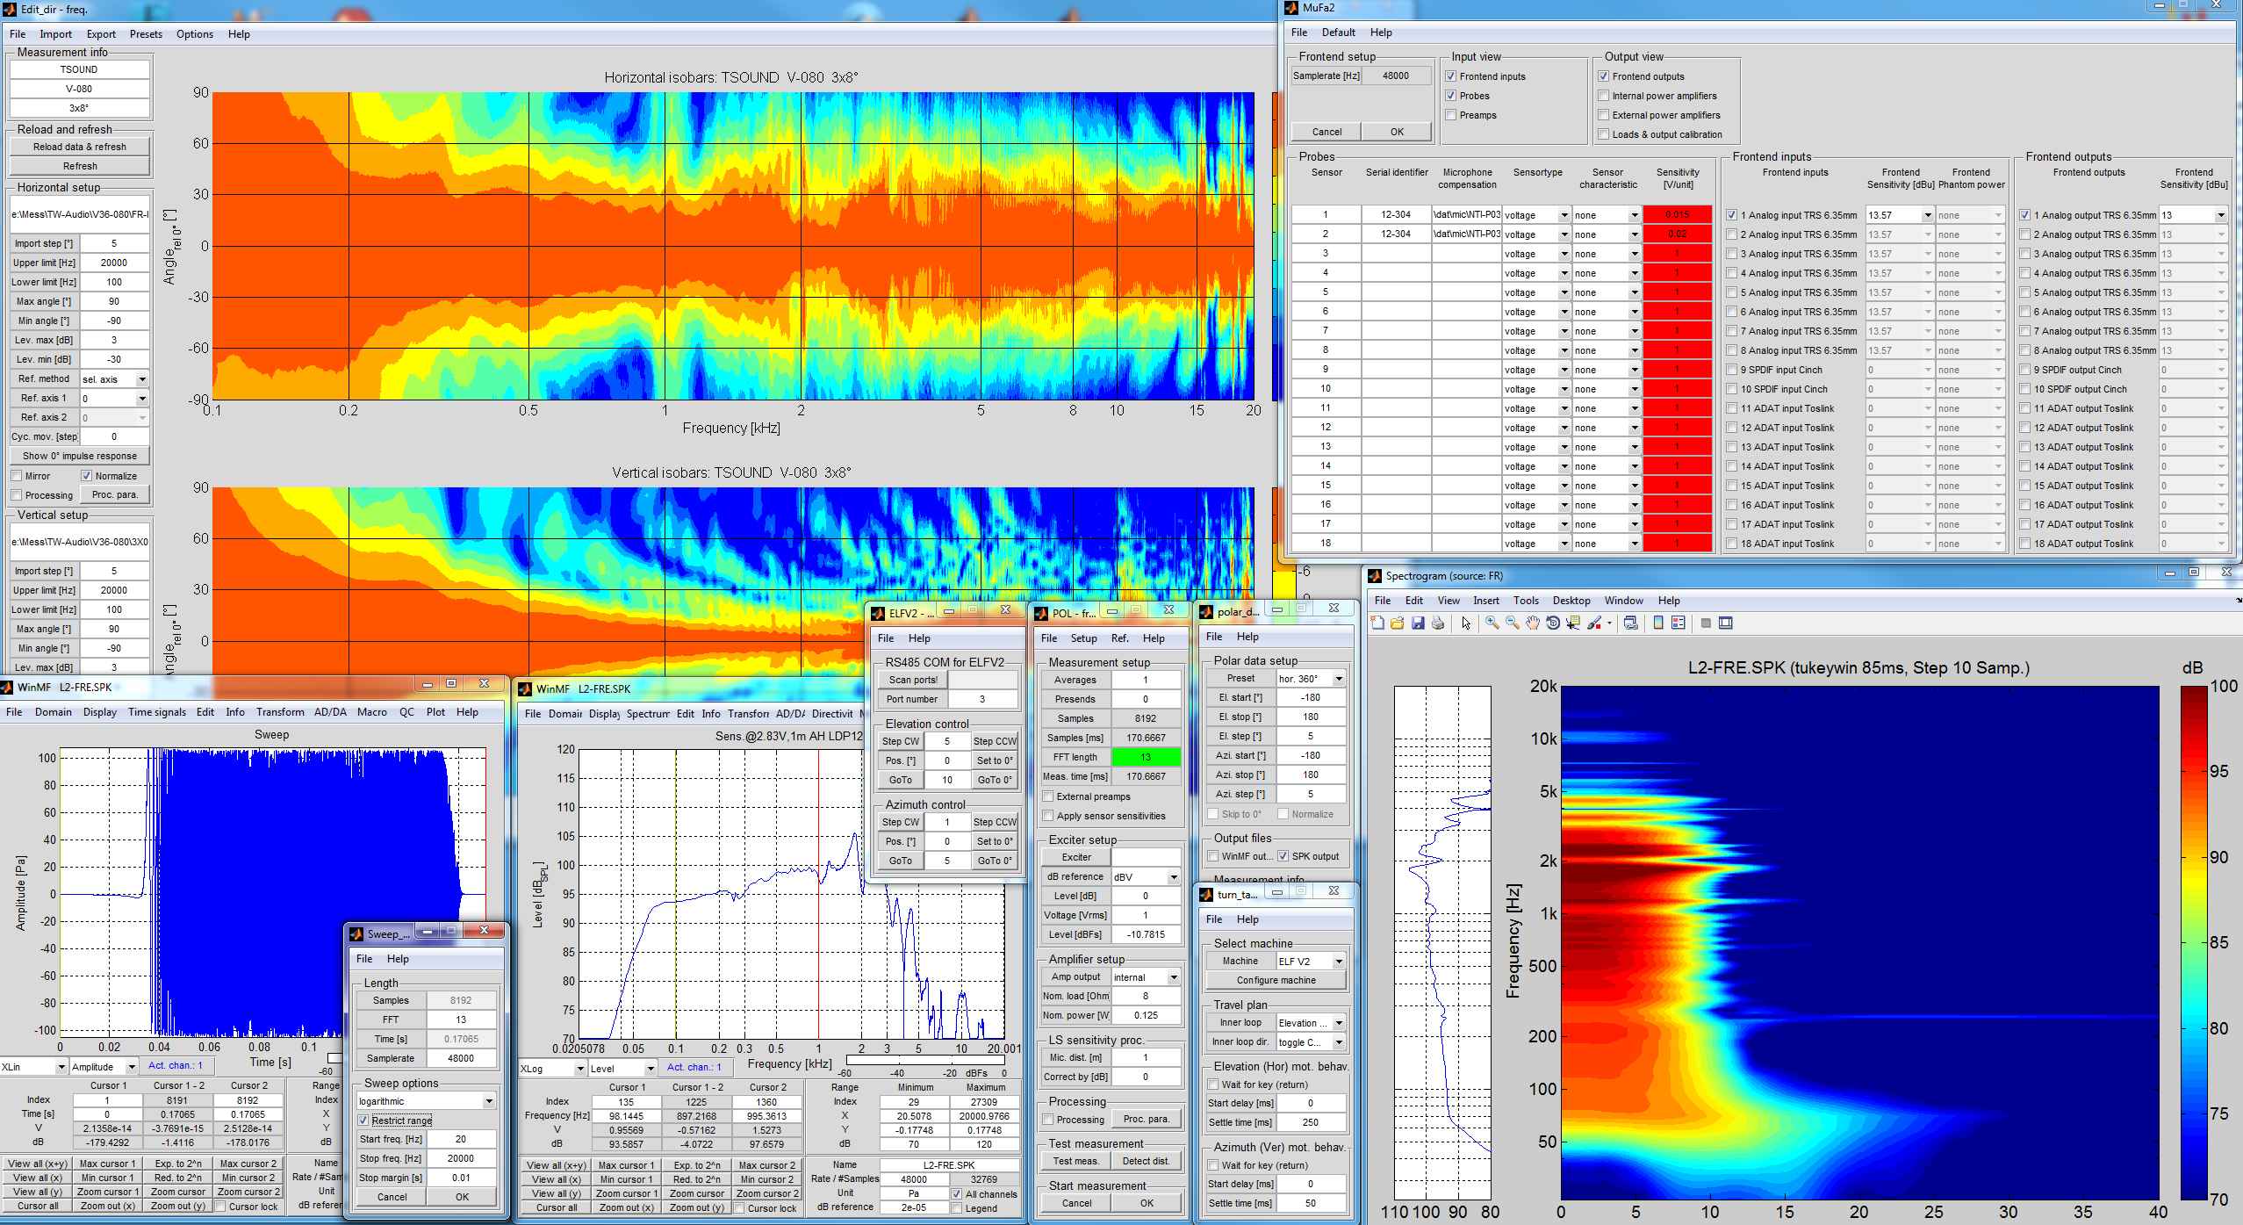This screenshot has width=2243, height=1225.
Task: Toggle the Mirror checkbox in Horizontal setup
Action: (x=18, y=475)
